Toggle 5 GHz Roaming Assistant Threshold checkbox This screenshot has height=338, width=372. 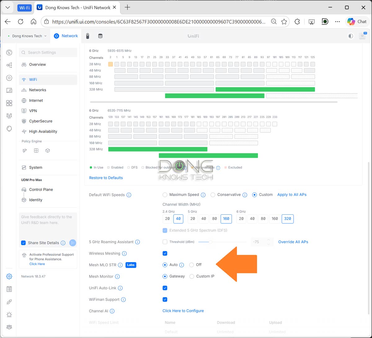165,242
